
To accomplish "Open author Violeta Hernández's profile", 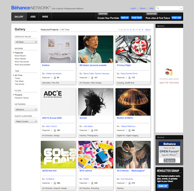I will pyautogui.click(x=54, y=74).
